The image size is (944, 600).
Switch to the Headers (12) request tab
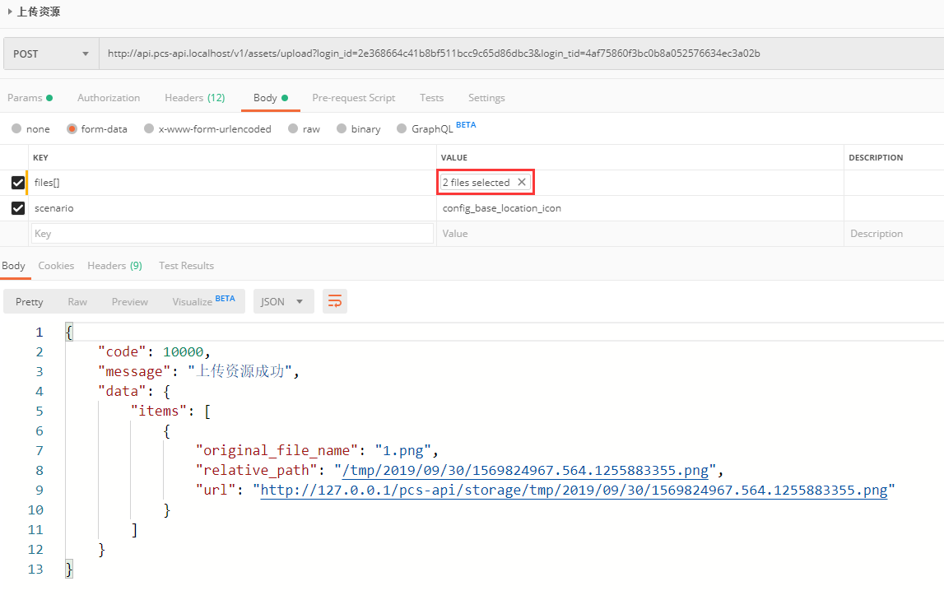click(194, 98)
